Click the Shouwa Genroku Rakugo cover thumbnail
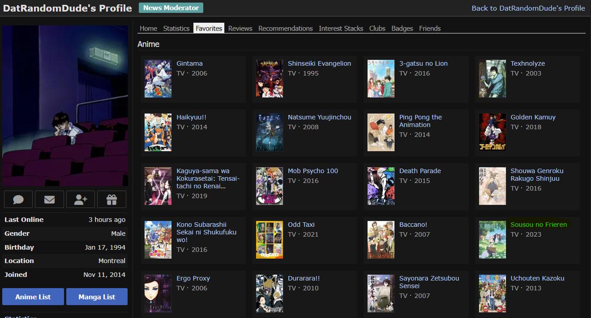This screenshot has width=591, height=318. (x=492, y=186)
